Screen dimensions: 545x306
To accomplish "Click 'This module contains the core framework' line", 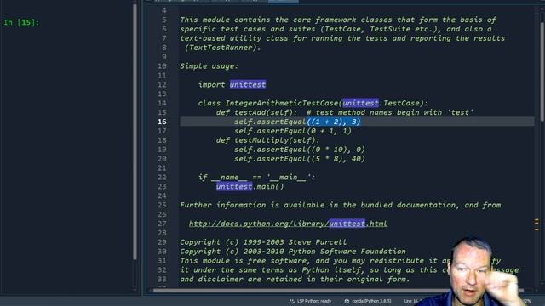I will [338, 20].
